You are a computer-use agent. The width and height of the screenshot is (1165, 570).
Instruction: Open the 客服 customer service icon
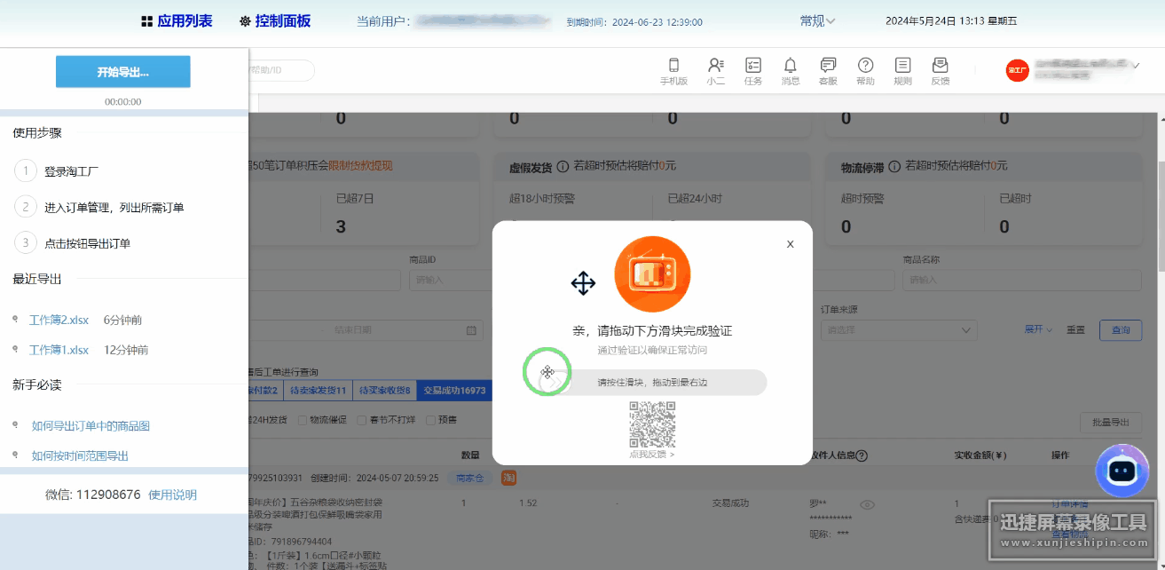tap(828, 70)
